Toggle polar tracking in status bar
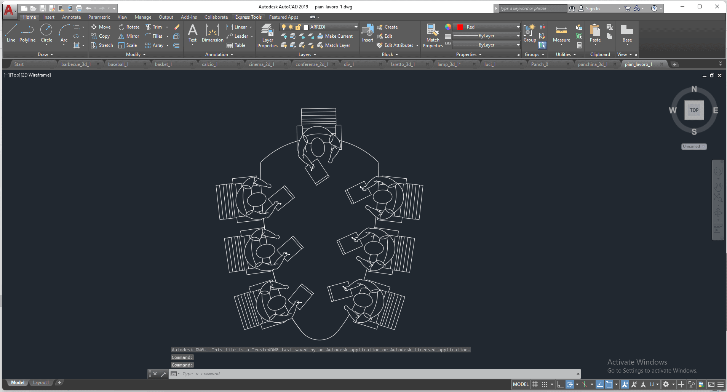This screenshot has height=392, width=727. [x=570, y=384]
